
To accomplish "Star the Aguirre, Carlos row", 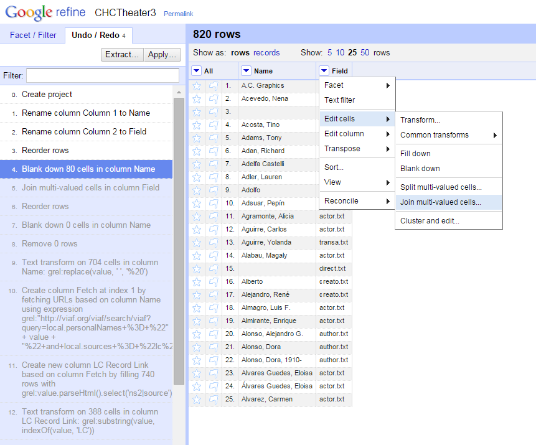I will [x=197, y=230].
